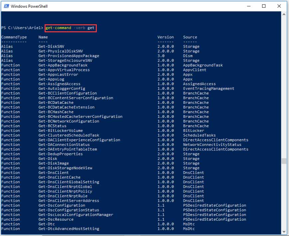Click the CommandType column header
Viewport: 289px width, 236px height.
coord(14,37)
